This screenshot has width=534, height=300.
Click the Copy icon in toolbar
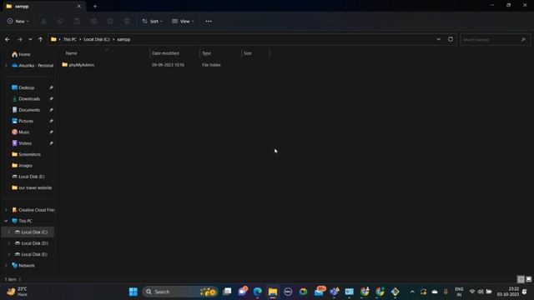point(60,21)
